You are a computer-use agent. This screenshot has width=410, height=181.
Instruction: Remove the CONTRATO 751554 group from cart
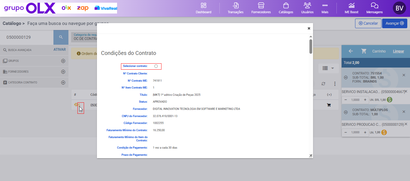404,75
